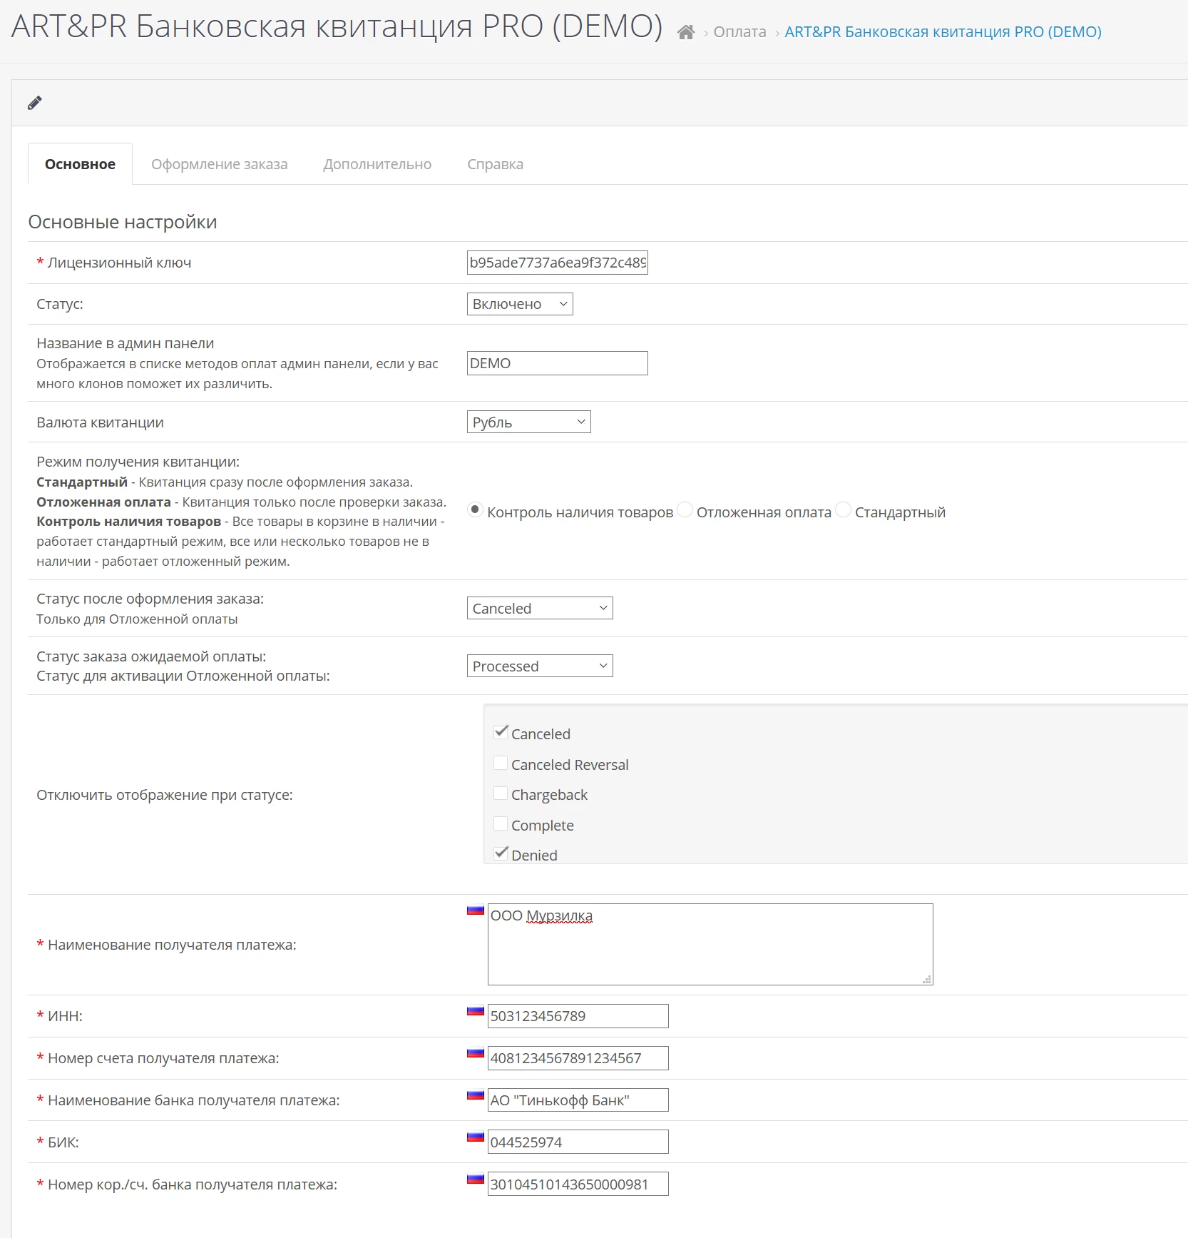
Task: Click Russian flag beside кор./сч. field
Action: (x=476, y=1179)
